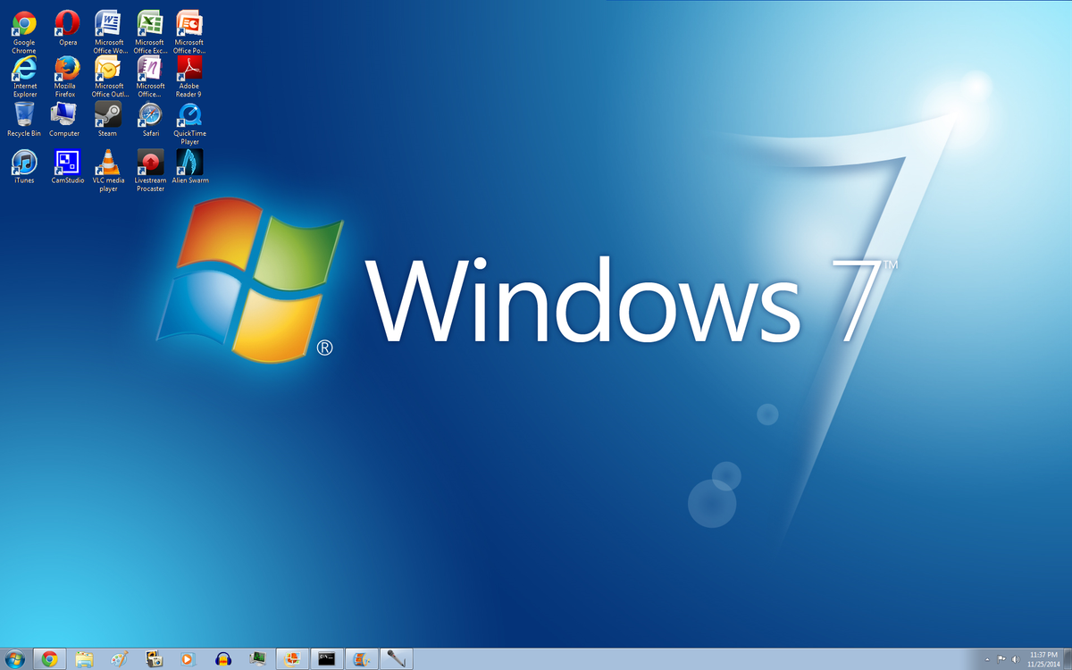Click the film reel taskbar button
Screen dimensions: 1072x670
(361, 659)
